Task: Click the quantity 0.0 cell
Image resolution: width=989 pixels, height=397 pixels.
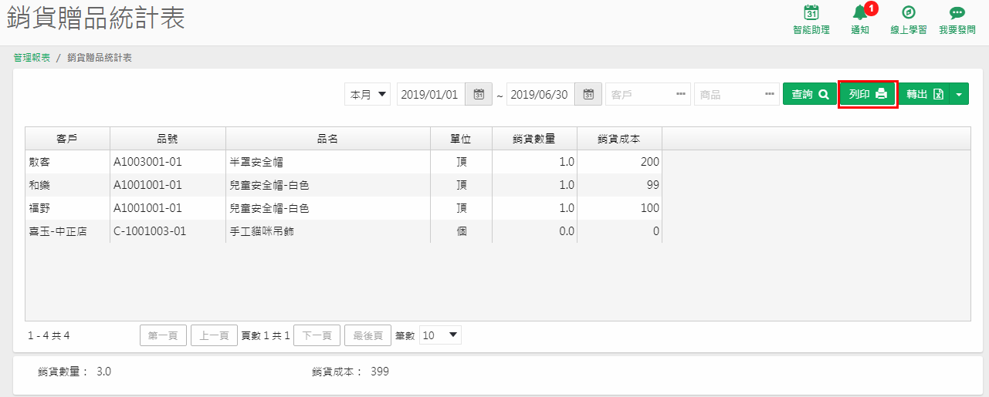Action: [534, 231]
